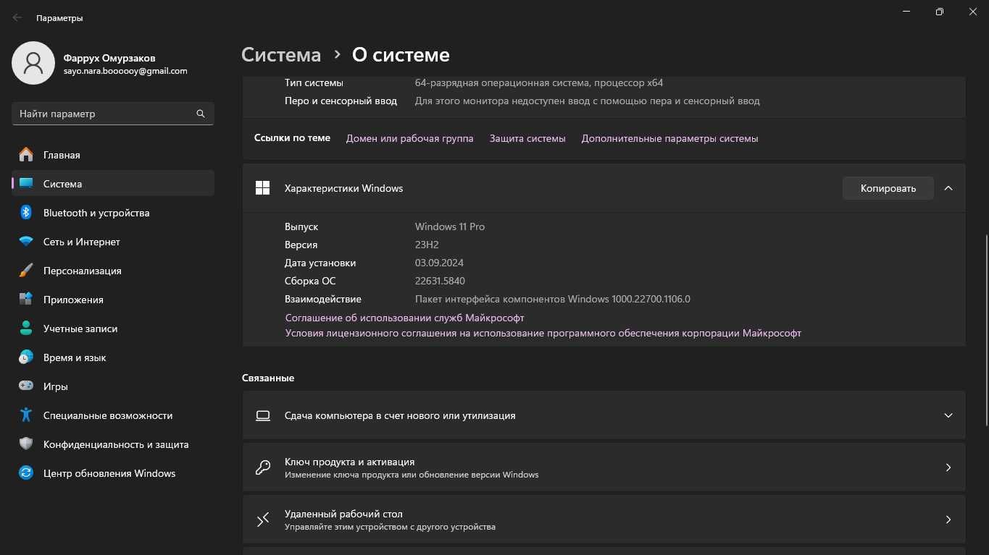The height and width of the screenshot is (555, 989).
Task: Open Приложения settings
Action: coord(113,300)
